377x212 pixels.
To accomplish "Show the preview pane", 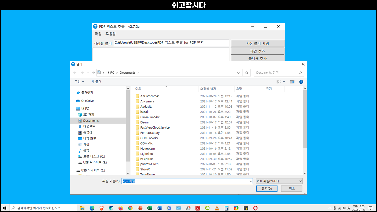I will pyautogui.click(x=292, y=82).
